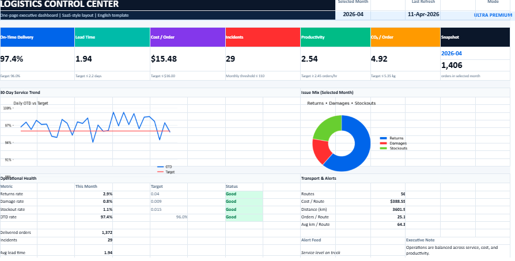Image resolution: width=515 pixels, height=261 pixels.
Task: Click the green Productivity card header
Action: pos(335,37)
